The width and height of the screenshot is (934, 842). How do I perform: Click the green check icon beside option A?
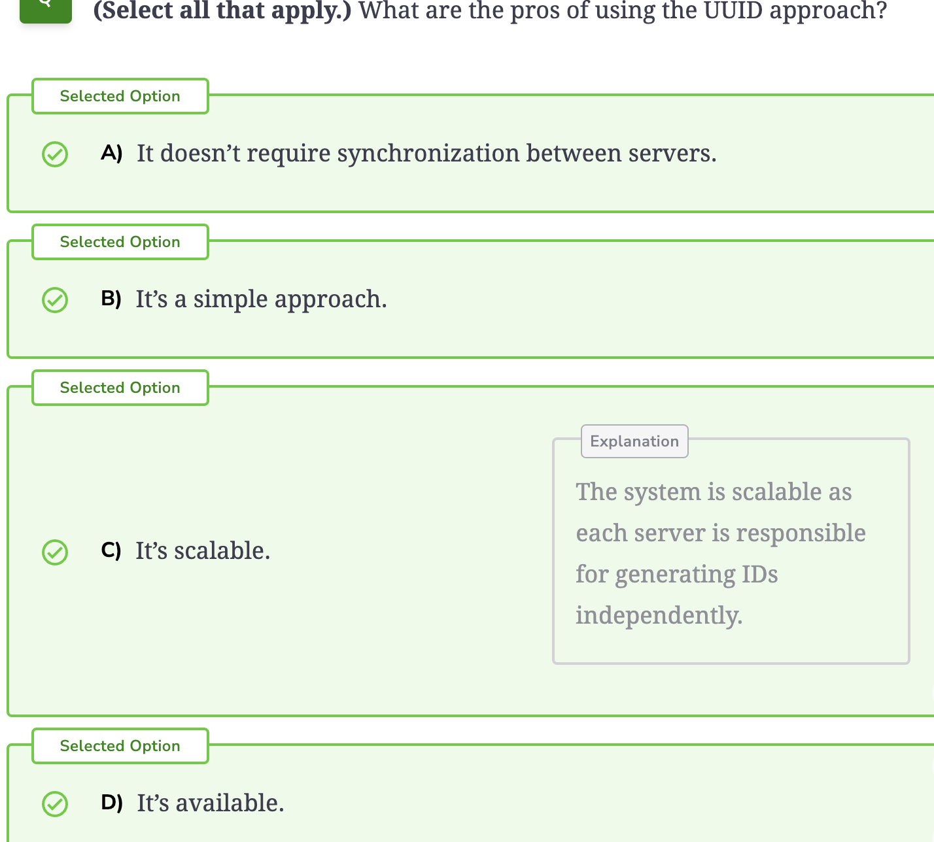55,154
